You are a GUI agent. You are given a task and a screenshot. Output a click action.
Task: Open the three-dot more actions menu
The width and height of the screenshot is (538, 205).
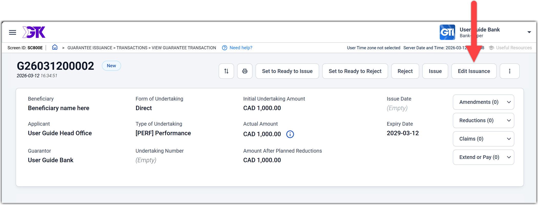[x=510, y=71]
